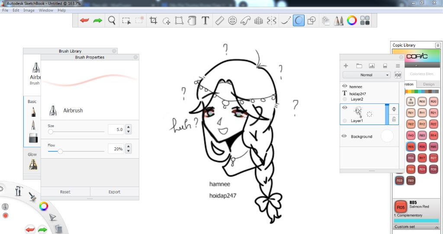Open Layer1 move handle arrows

coord(394,109)
